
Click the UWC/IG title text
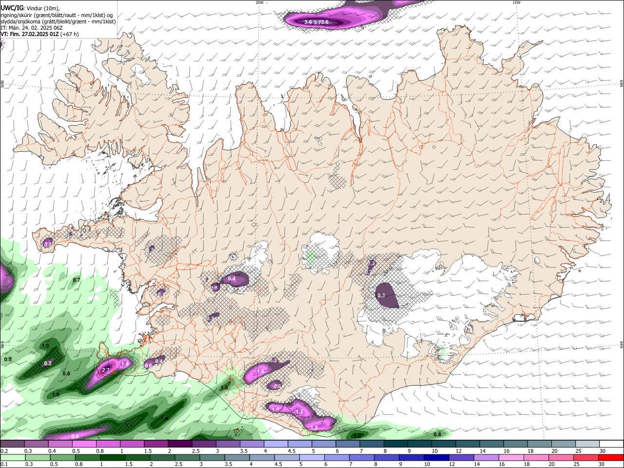point(12,8)
